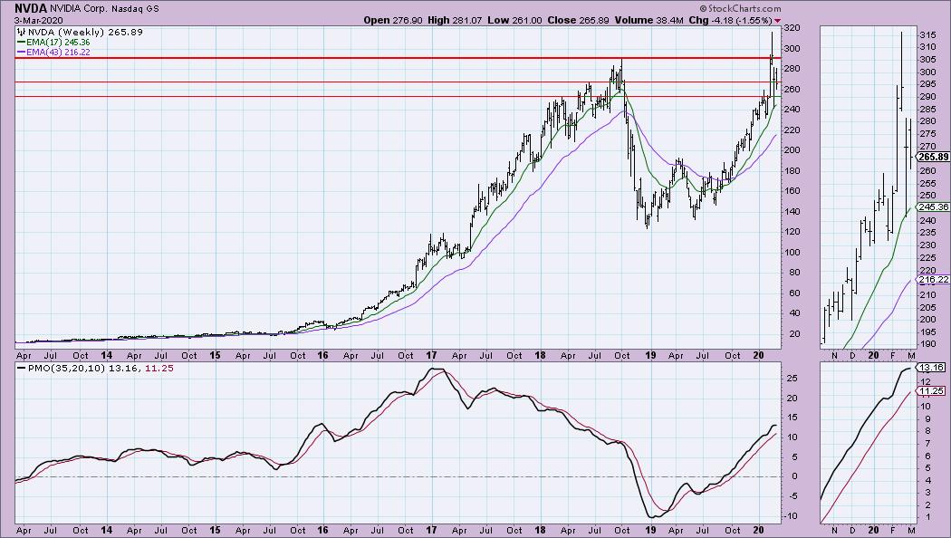Screen dimensions: 951x538
Task: Click the 160 label on the price axis
Action: coord(791,191)
